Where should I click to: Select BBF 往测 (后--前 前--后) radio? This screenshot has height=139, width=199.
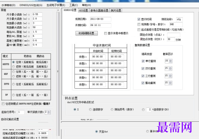pos(14,72)
